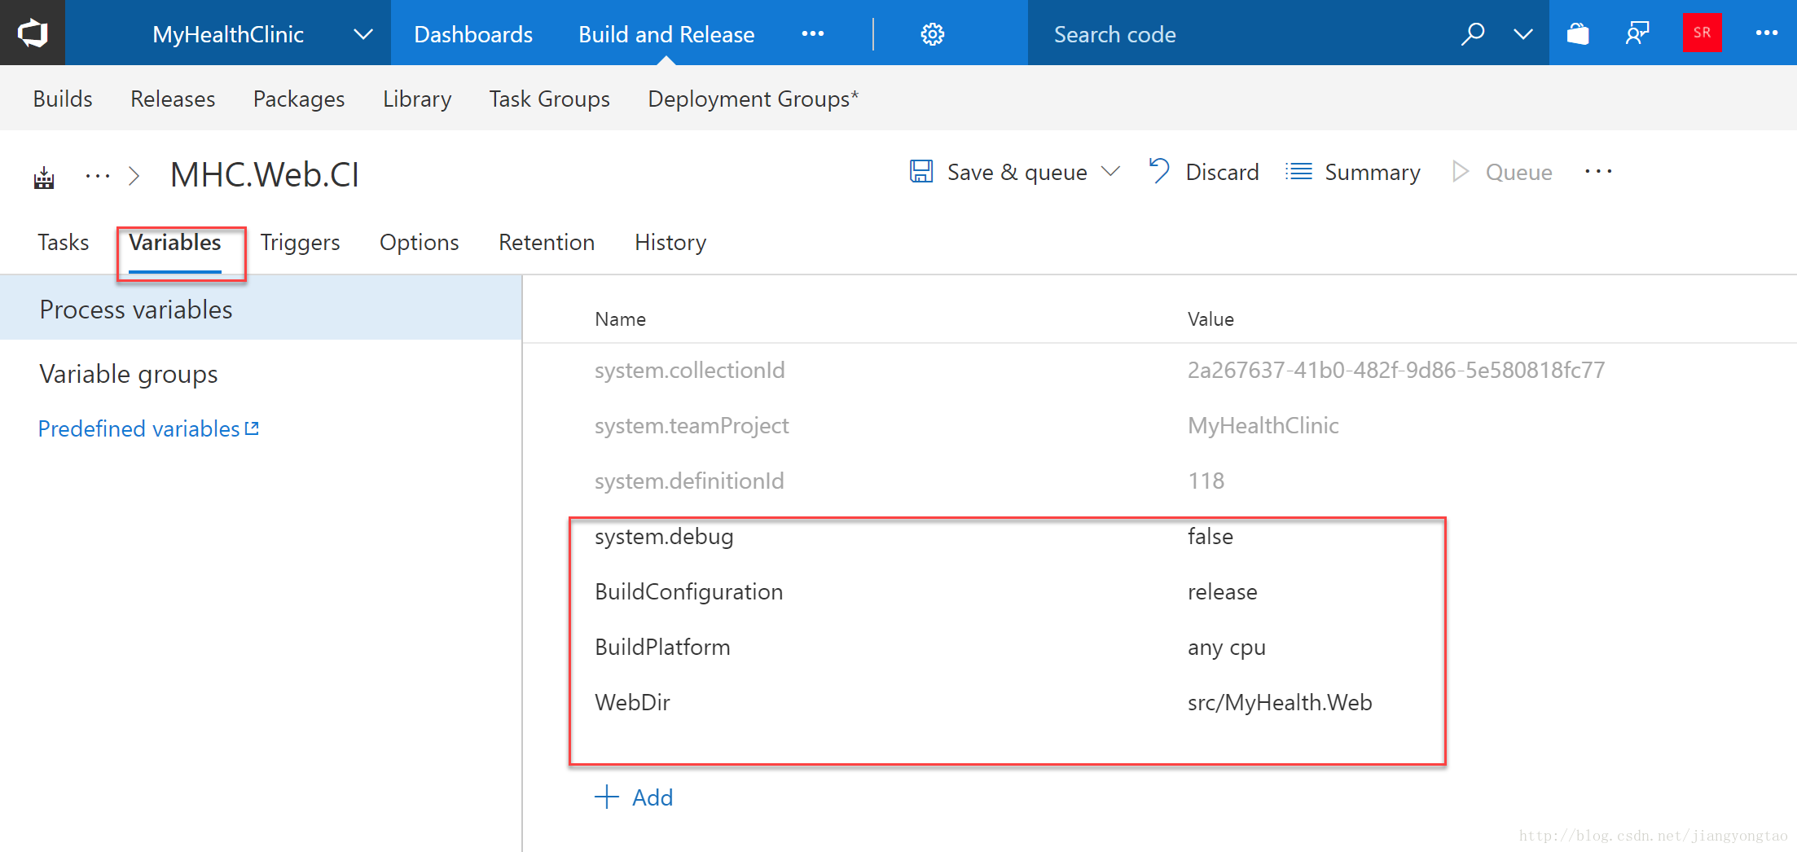Click the Queue play icon
The image size is (1797, 852).
pos(1461,172)
